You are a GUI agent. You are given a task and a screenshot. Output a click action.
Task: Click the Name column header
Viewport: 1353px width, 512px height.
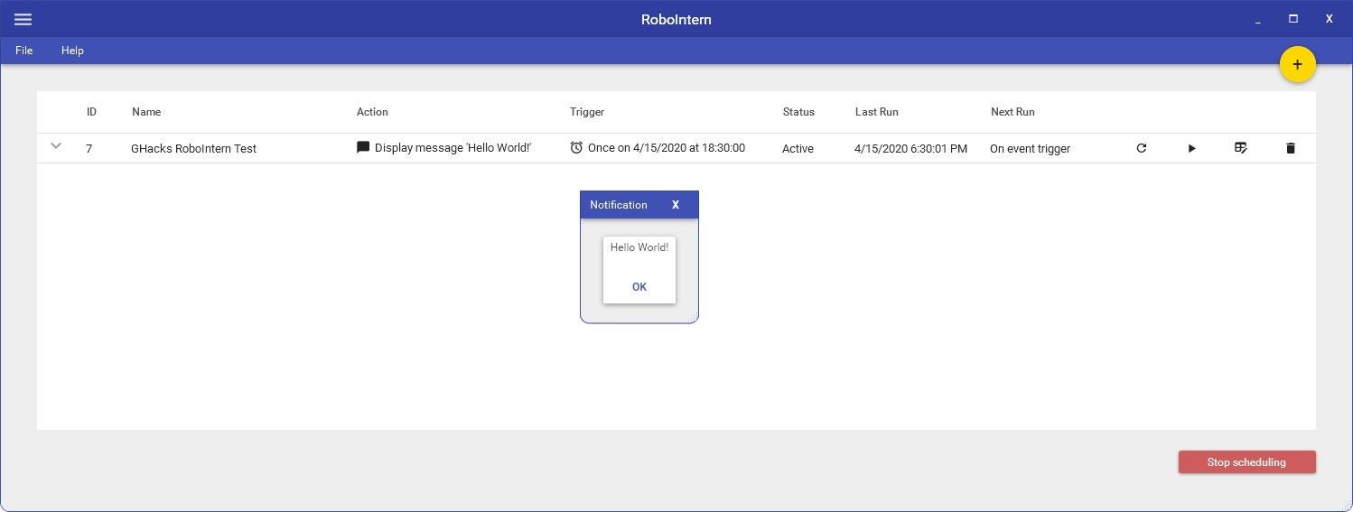click(146, 112)
